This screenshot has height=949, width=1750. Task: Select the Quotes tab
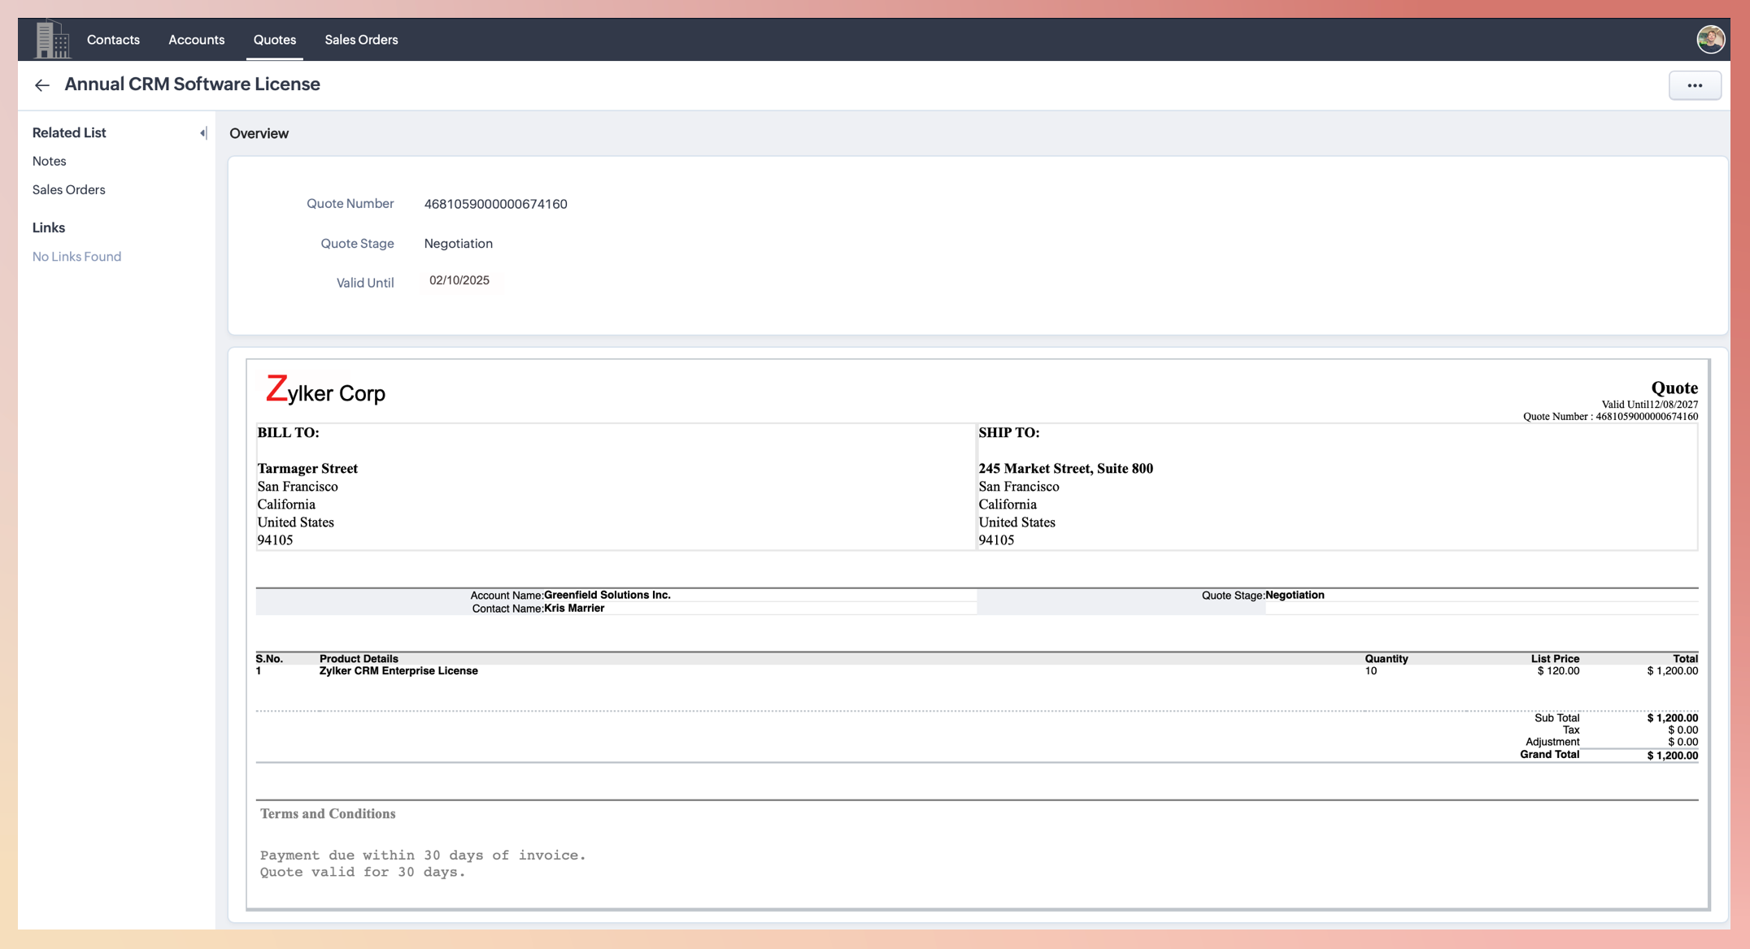pyautogui.click(x=274, y=40)
